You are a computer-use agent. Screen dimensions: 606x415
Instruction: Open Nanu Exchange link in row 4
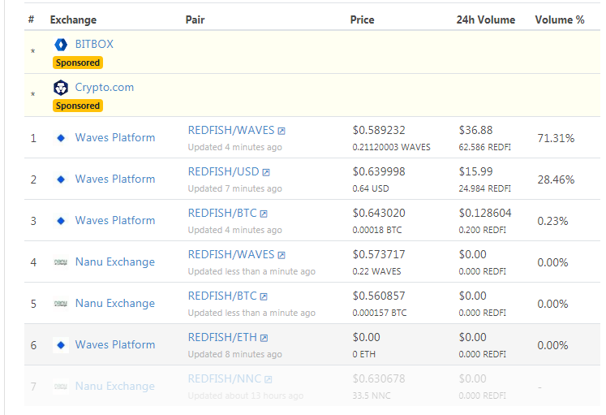pyautogui.click(x=114, y=262)
